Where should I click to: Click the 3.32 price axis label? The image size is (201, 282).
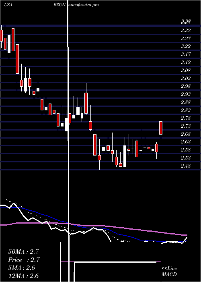pyautogui.click(x=186, y=30)
